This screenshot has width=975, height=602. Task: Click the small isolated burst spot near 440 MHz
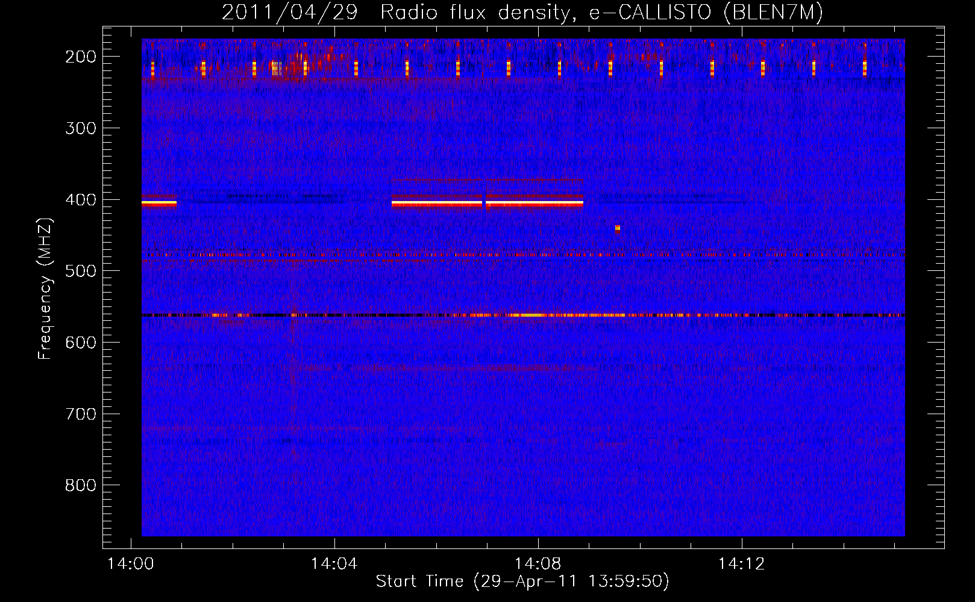coord(618,228)
